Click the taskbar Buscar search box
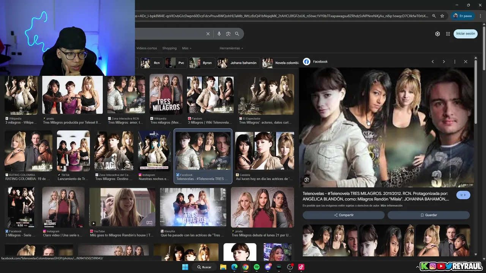This screenshot has height=273, width=486. (205, 267)
